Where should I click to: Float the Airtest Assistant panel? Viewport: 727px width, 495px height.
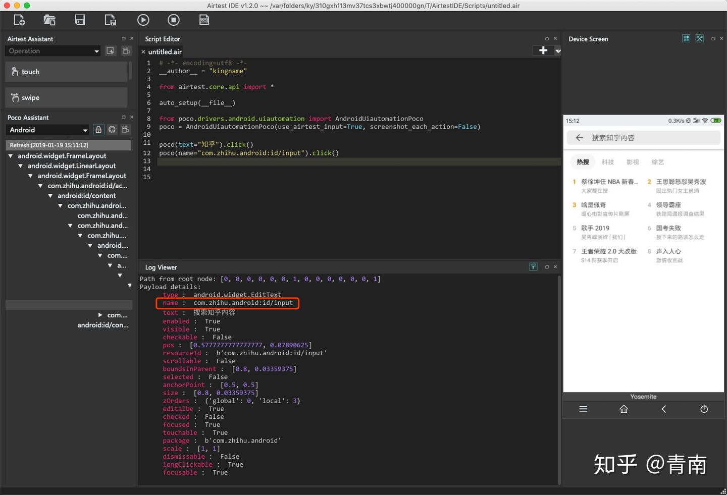point(124,38)
